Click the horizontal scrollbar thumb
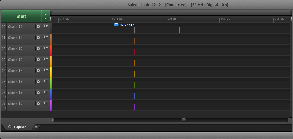 tap(184, 120)
